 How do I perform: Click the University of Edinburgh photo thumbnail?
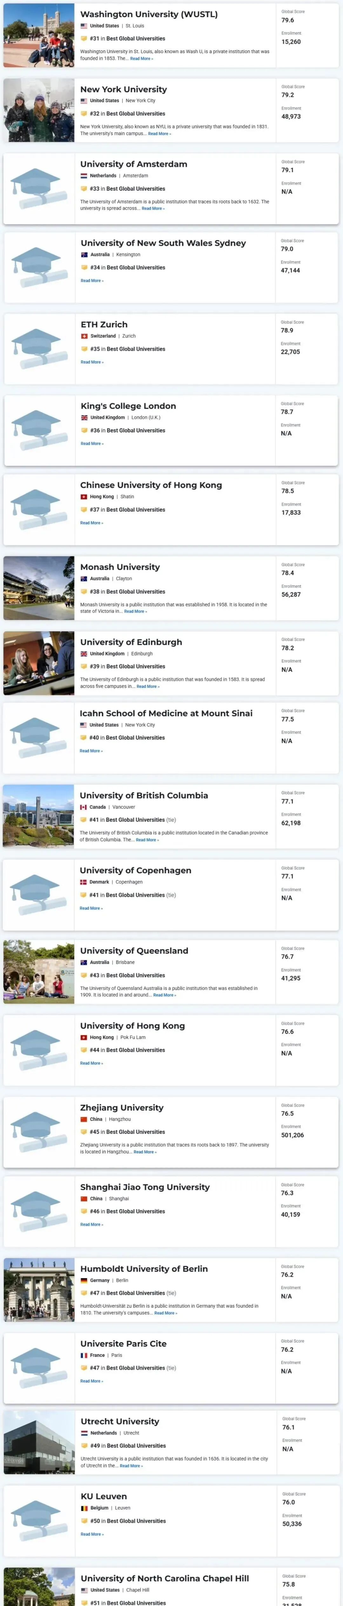pos(39,663)
